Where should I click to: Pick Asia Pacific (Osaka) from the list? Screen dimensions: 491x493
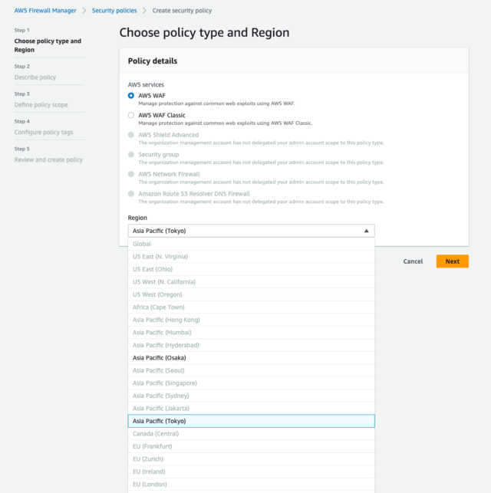point(251,358)
